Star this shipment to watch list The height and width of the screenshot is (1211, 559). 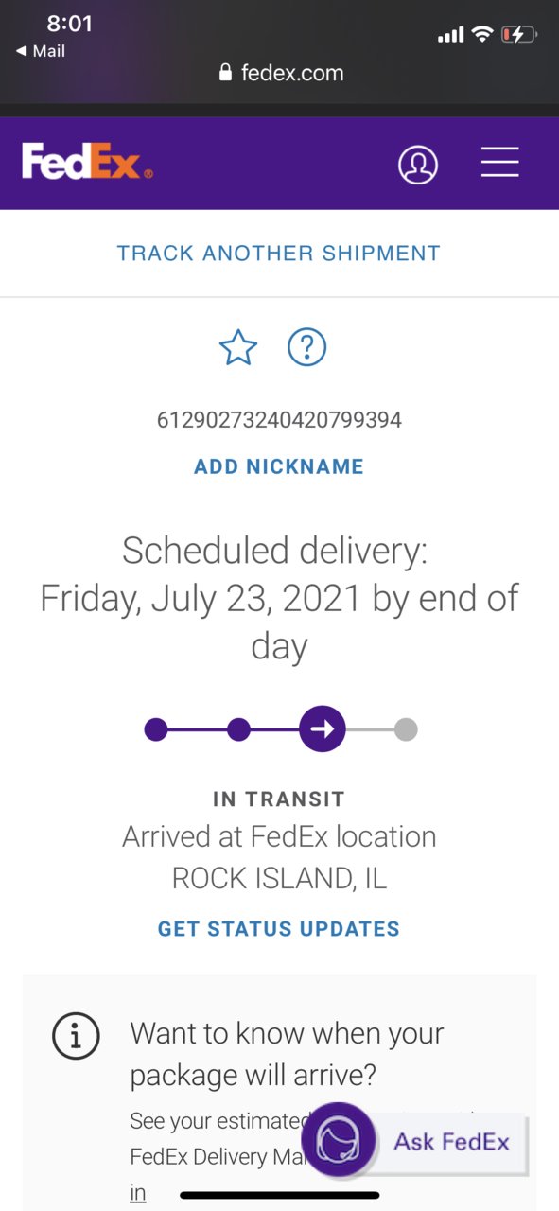click(238, 348)
